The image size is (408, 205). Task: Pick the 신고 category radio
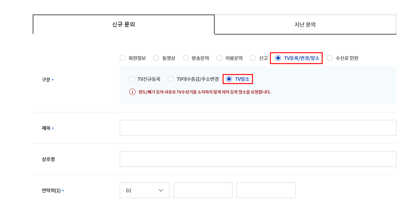pos(253,58)
